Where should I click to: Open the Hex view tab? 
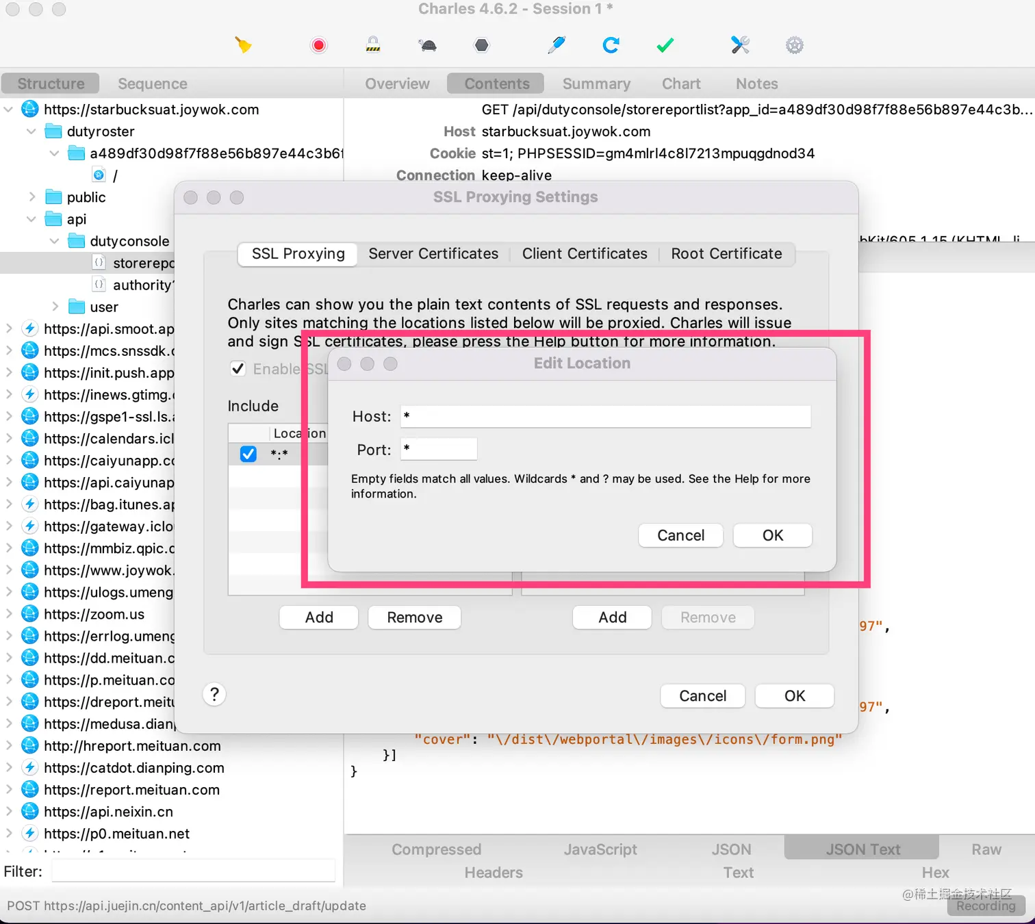point(935,873)
